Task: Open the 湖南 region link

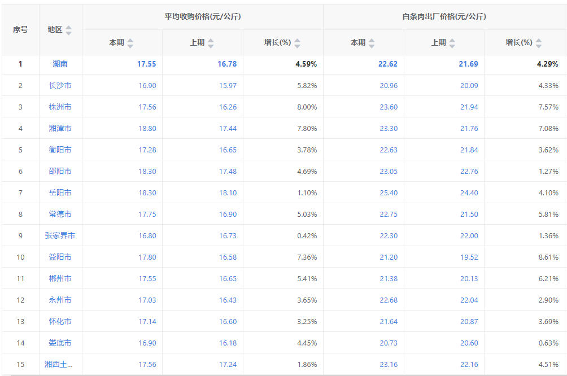Action: click(60, 64)
